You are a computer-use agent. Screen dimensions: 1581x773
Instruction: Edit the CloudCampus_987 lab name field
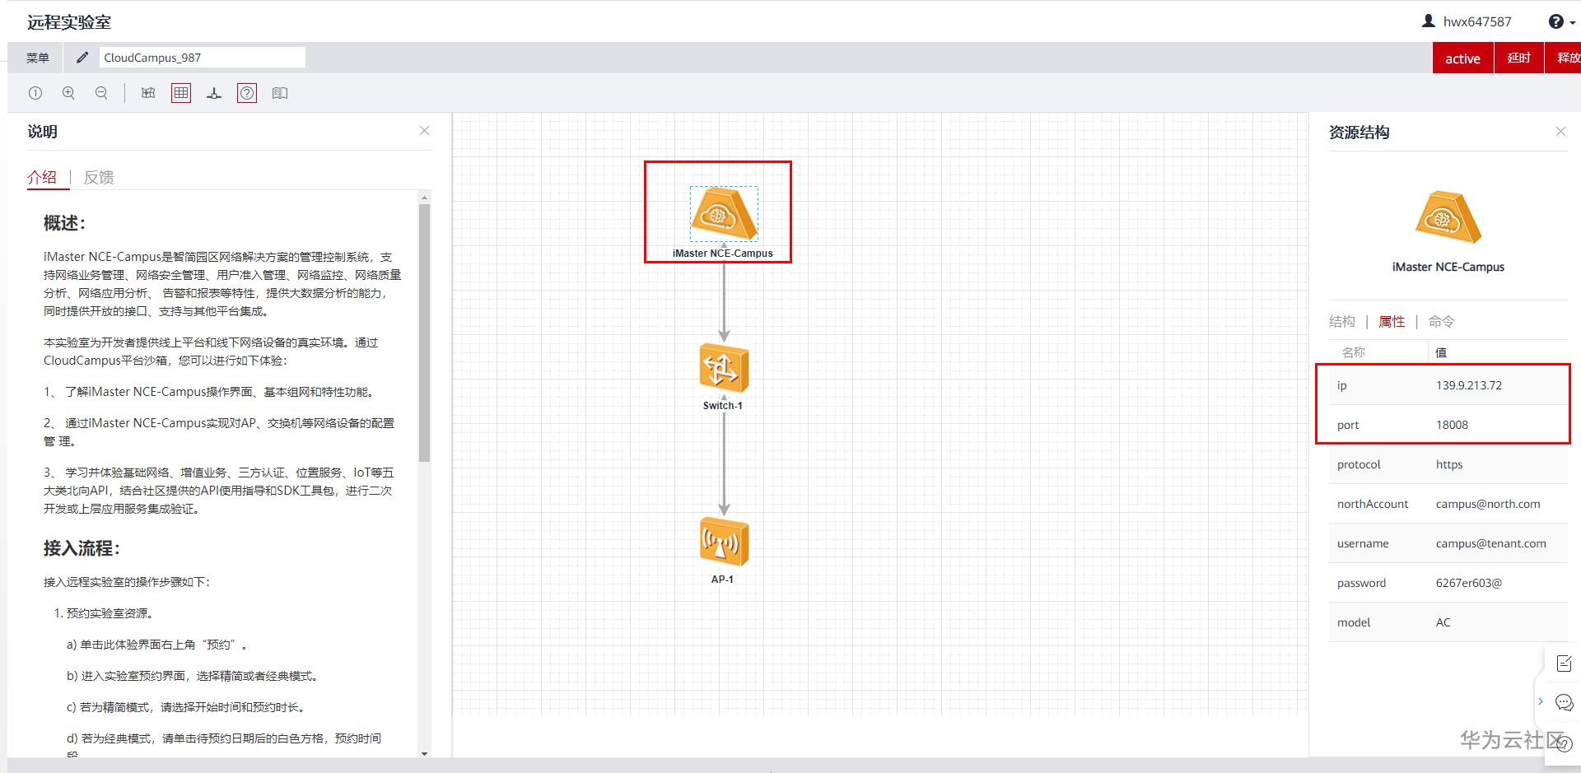[x=202, y=58]
